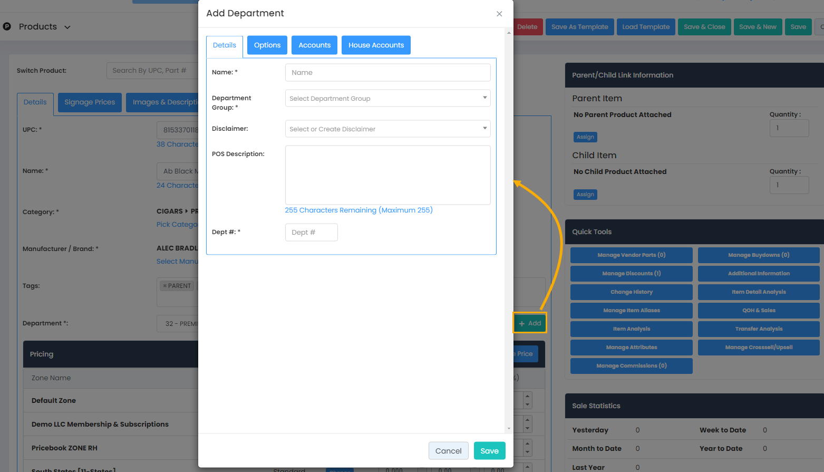Click the dialog's vertical scrollbar down arrow

pyautogui.click(x=509, y=429)
